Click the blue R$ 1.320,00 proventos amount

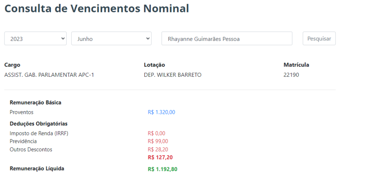pos(161,112)
